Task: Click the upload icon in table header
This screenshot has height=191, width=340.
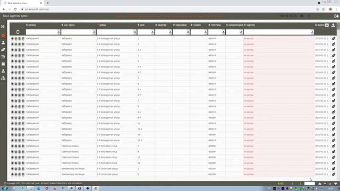Action: click(333, 25)
